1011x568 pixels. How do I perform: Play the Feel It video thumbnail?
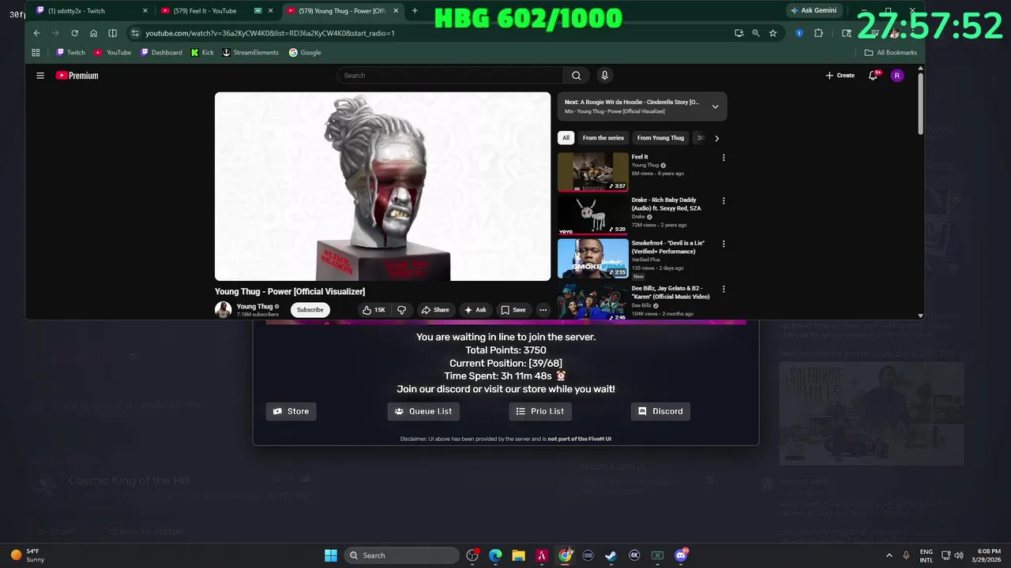(593, 172)
